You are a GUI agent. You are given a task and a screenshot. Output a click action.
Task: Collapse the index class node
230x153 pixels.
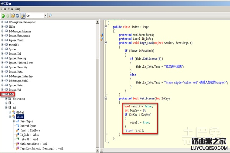click(x=10, y=117)
